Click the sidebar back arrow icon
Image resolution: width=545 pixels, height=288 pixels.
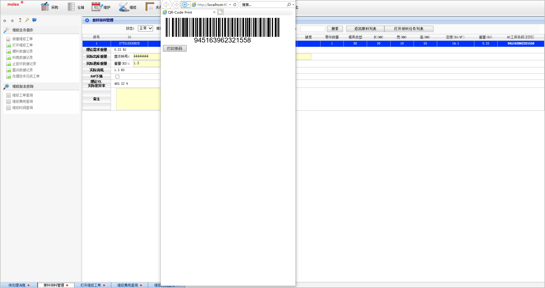point(5,21)
